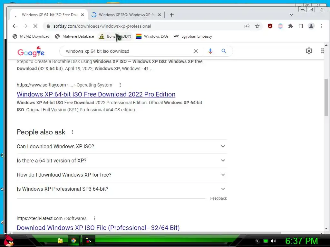
Task: Click the Google logo
Action: coord(31,52)
